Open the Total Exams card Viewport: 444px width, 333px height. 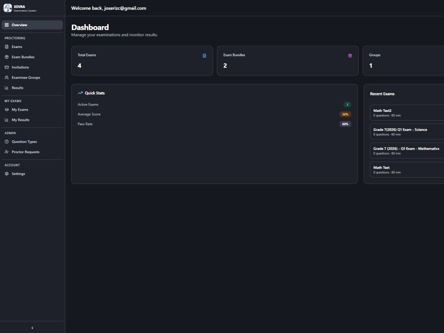point(142,61)
